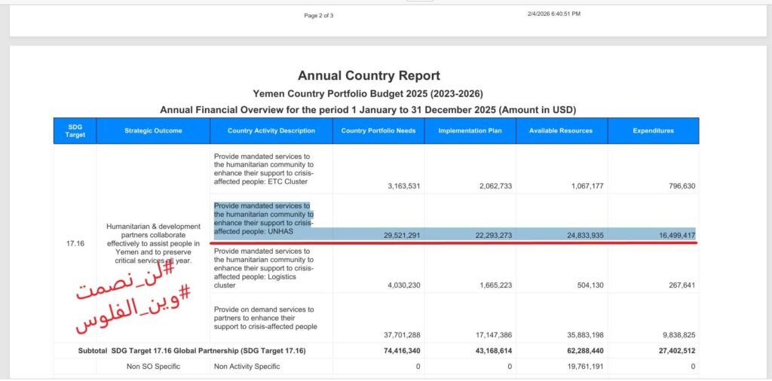The width and height of the screenshot is (772, 381).
Task: Click the Country Activity Description header
Action: pyautogui.click(x=271, y=131)
